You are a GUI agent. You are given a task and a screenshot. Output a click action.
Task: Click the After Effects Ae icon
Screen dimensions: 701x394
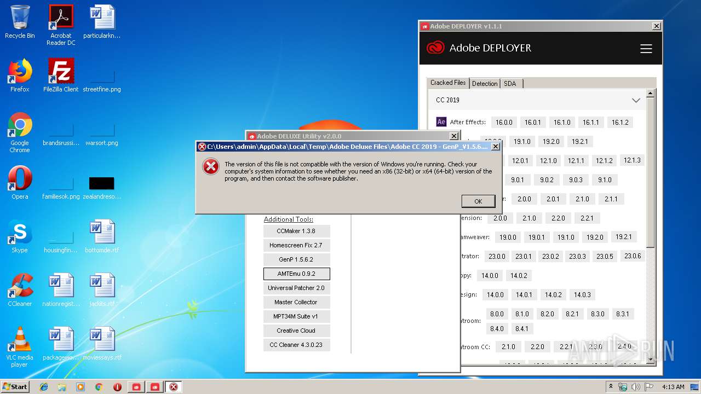[441, 122]
